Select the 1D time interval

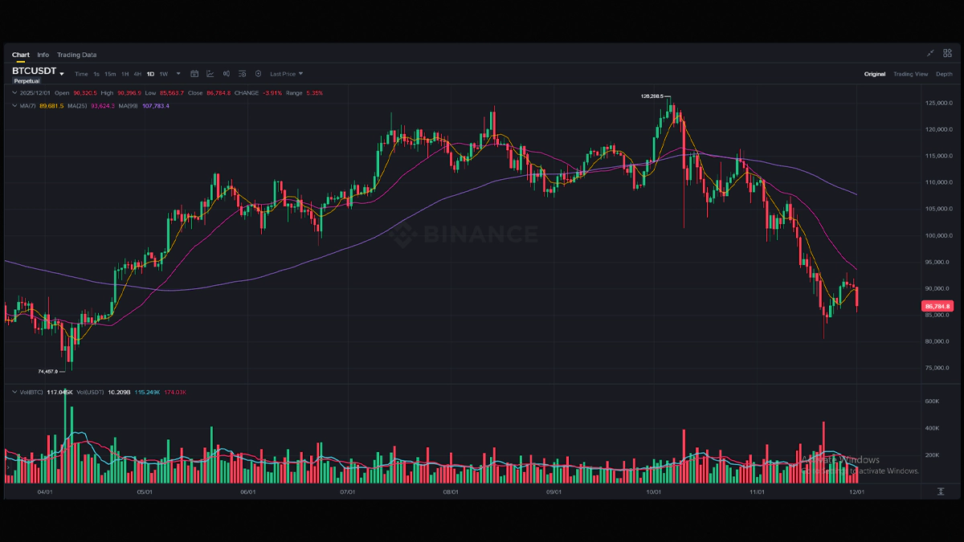pos(150,74)
